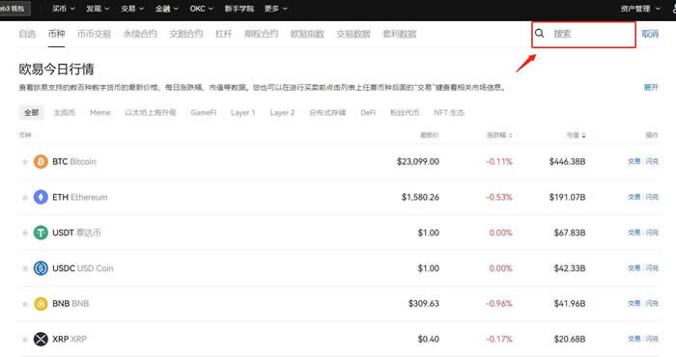Select the 粉丝代币 category filter
The height and width of the screenshot is (357, 676).
405,113
